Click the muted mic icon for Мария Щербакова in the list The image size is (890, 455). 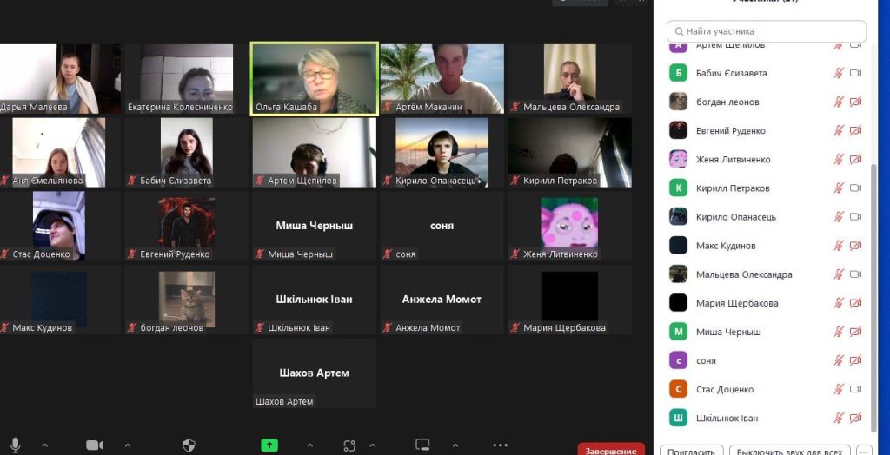[839, 303]
